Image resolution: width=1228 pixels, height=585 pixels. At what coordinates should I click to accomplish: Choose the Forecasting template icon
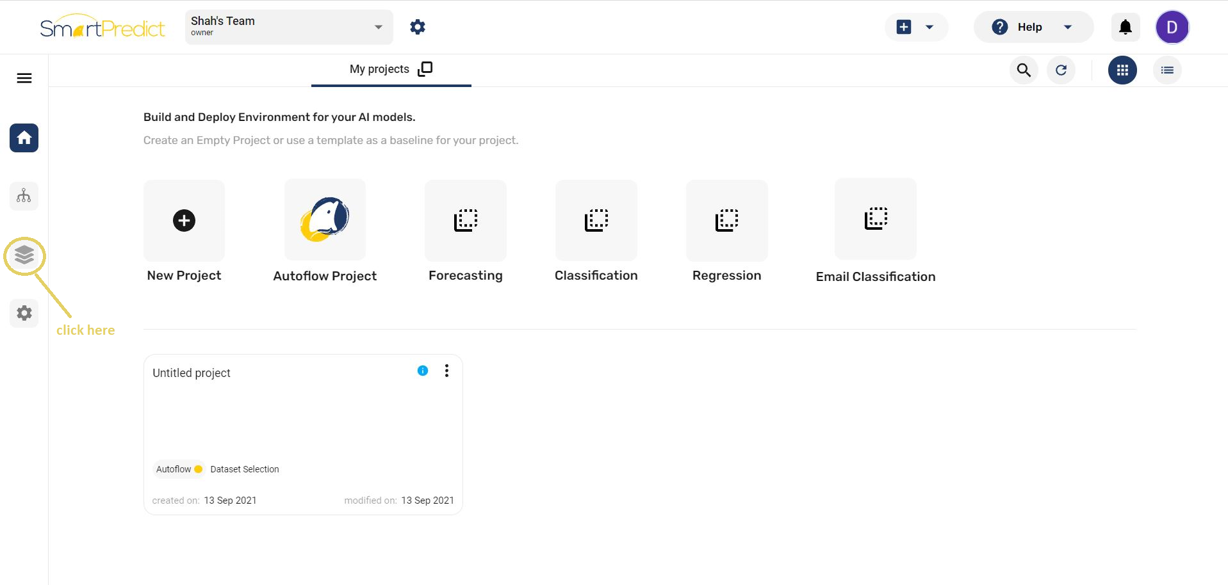466,220
